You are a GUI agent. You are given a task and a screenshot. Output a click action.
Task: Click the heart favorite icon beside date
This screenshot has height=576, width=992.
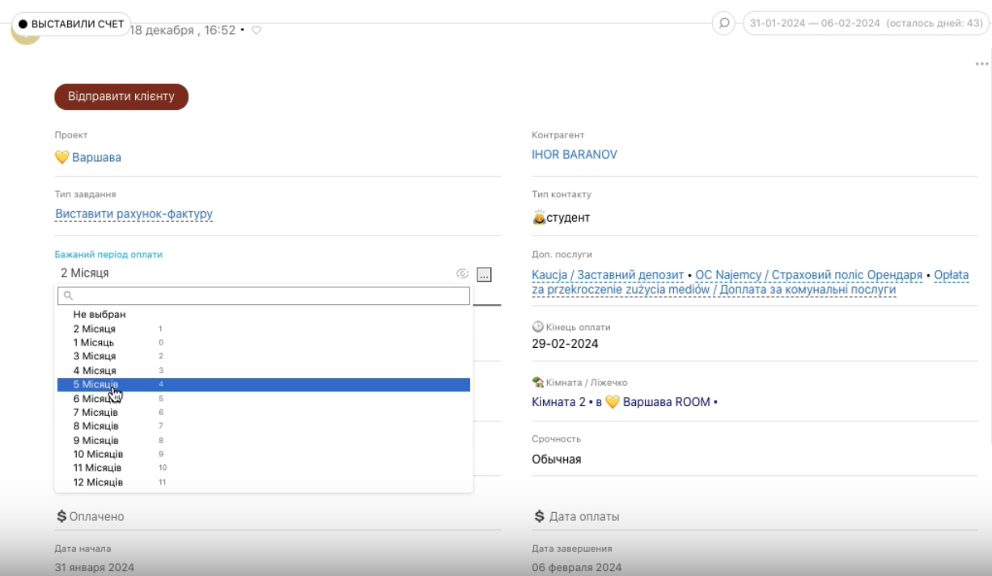[256, 31]
